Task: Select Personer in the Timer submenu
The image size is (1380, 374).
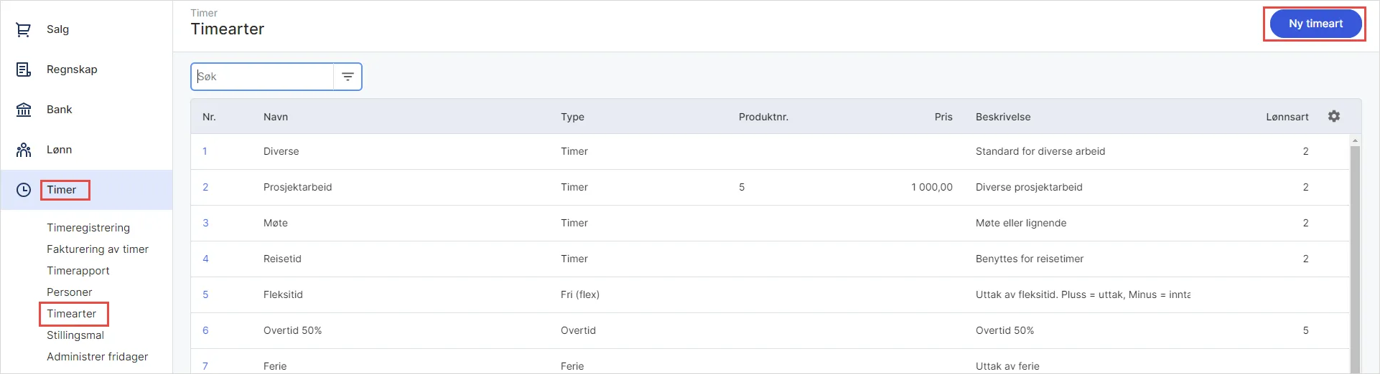Action: (x=70, y=292)
